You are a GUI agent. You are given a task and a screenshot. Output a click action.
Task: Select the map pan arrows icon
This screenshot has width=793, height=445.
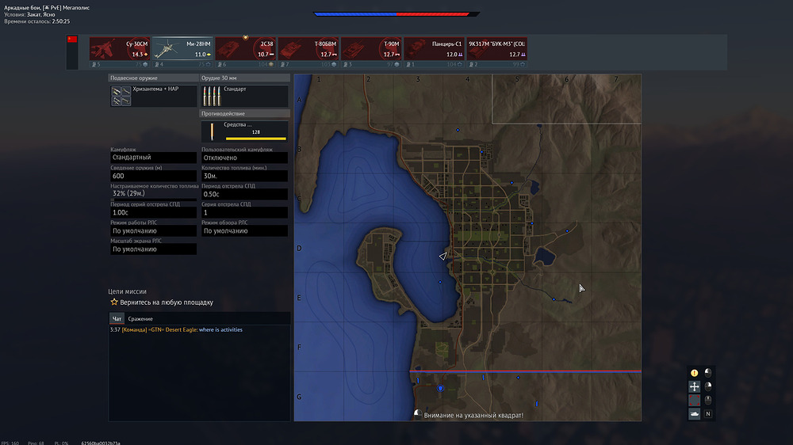695,386
